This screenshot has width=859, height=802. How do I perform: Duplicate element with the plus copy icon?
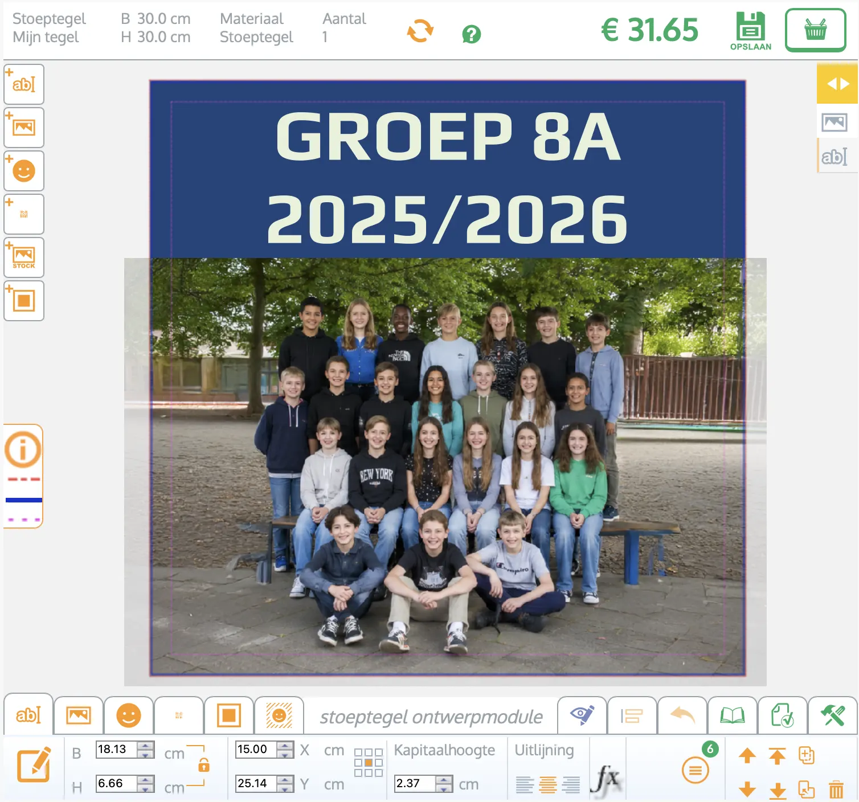(807, 755)
